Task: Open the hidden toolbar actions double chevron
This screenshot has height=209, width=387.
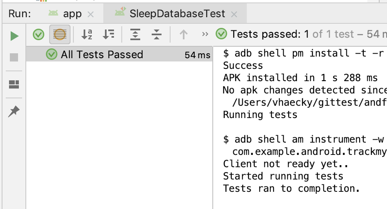Action: click(x=205, y=34)
